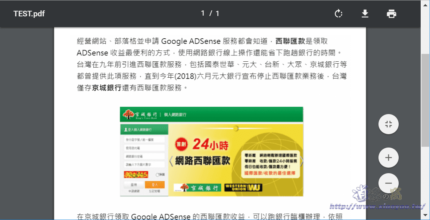Click the orange 登入 button in image
The height and width of the screenshot is (220, 430).
tap(155, 185)
